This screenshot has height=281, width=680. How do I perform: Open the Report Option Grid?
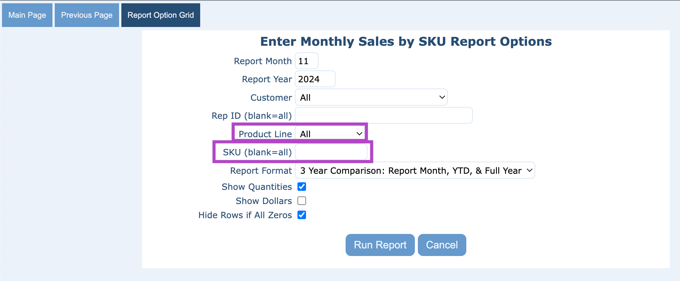click(x=161, y=15)
